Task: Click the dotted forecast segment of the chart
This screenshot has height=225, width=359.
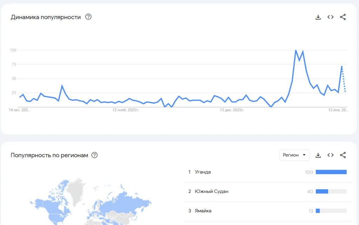Action: 344,79
